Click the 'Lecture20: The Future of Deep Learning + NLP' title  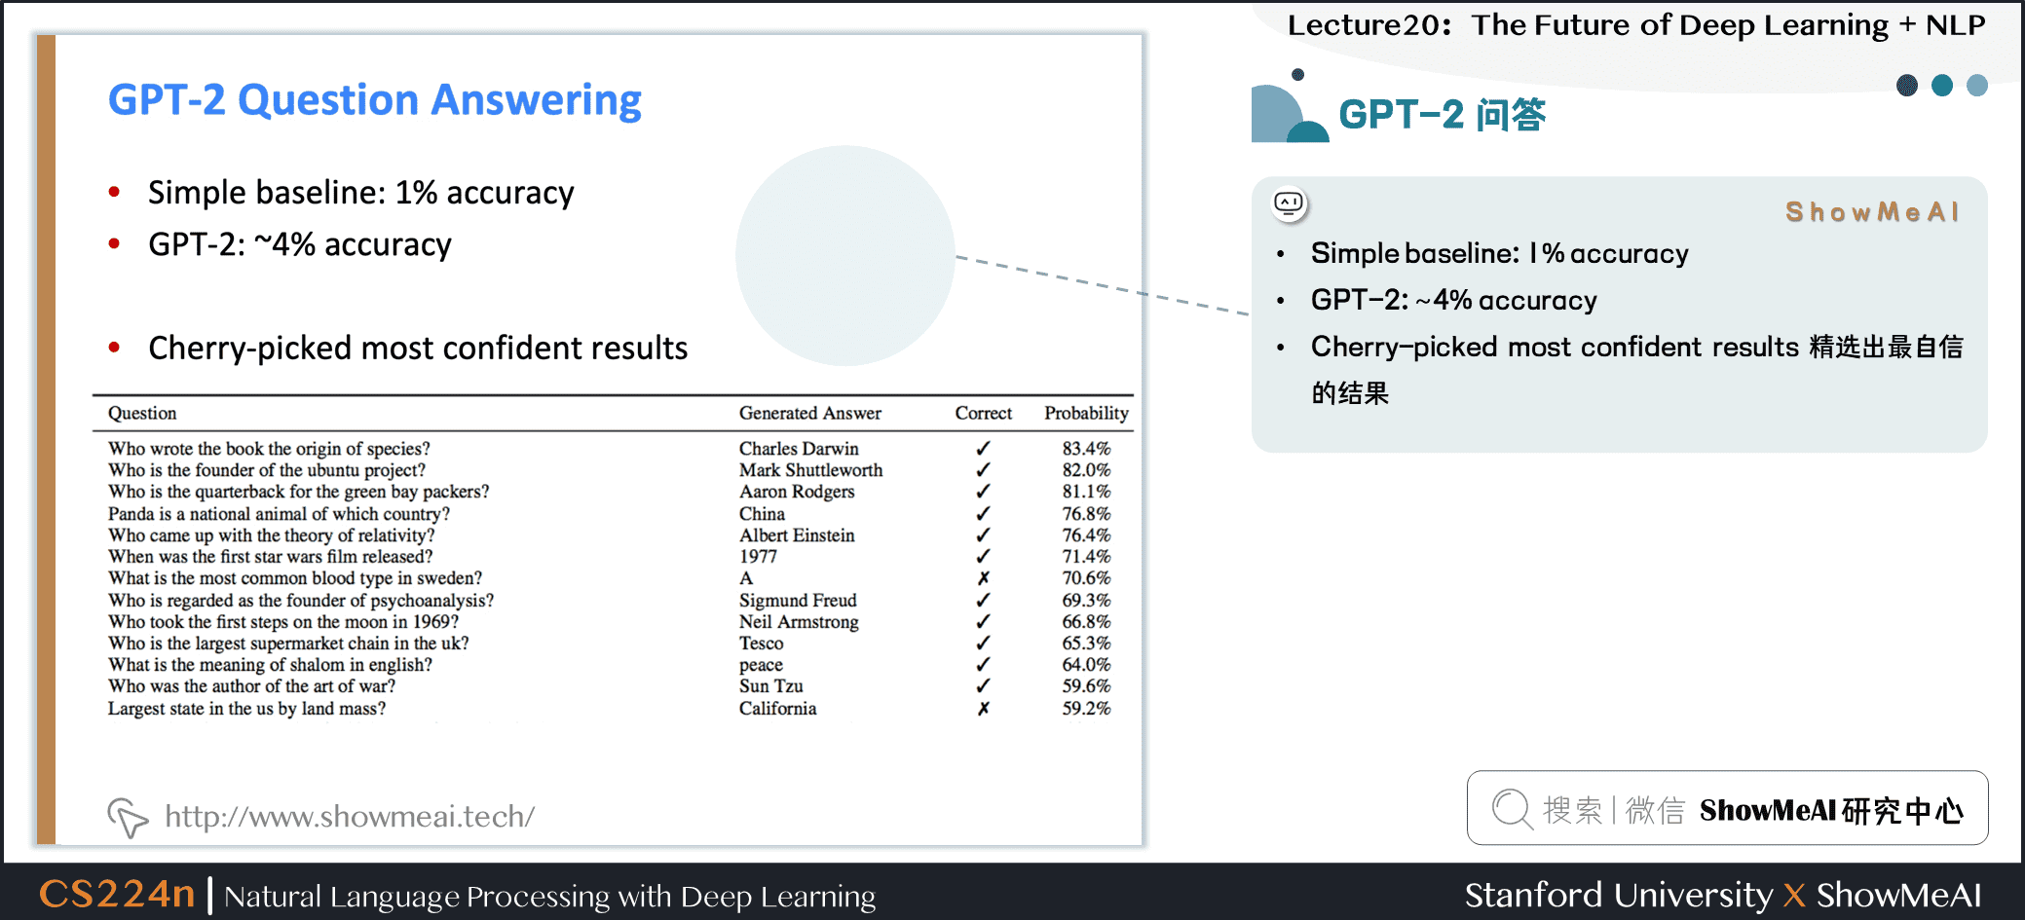[x=1636, y=25]
